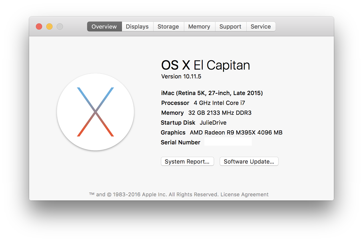Open the License Agreement link
This screenshot has height=242, width=363.
tap(244, 194)
